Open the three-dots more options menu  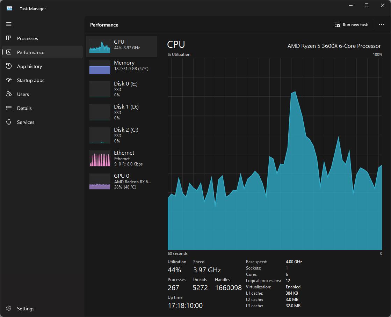(x=381, y=25)
